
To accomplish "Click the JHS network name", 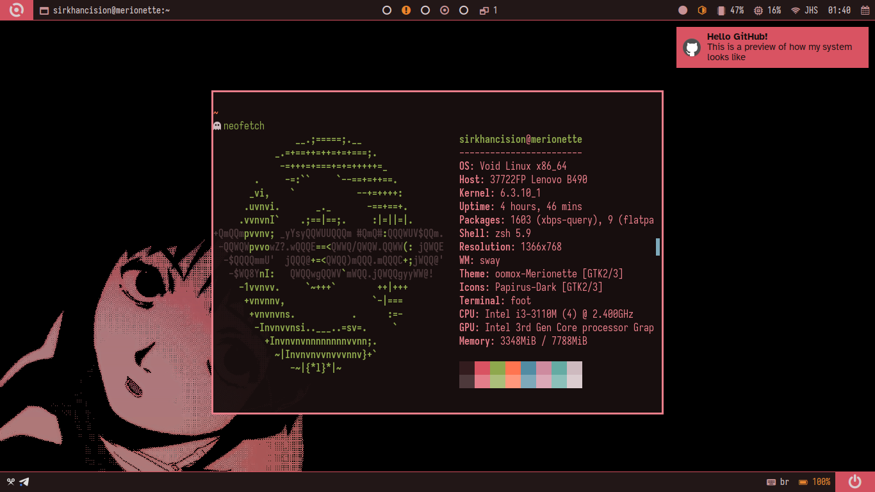I will [811, 10].
